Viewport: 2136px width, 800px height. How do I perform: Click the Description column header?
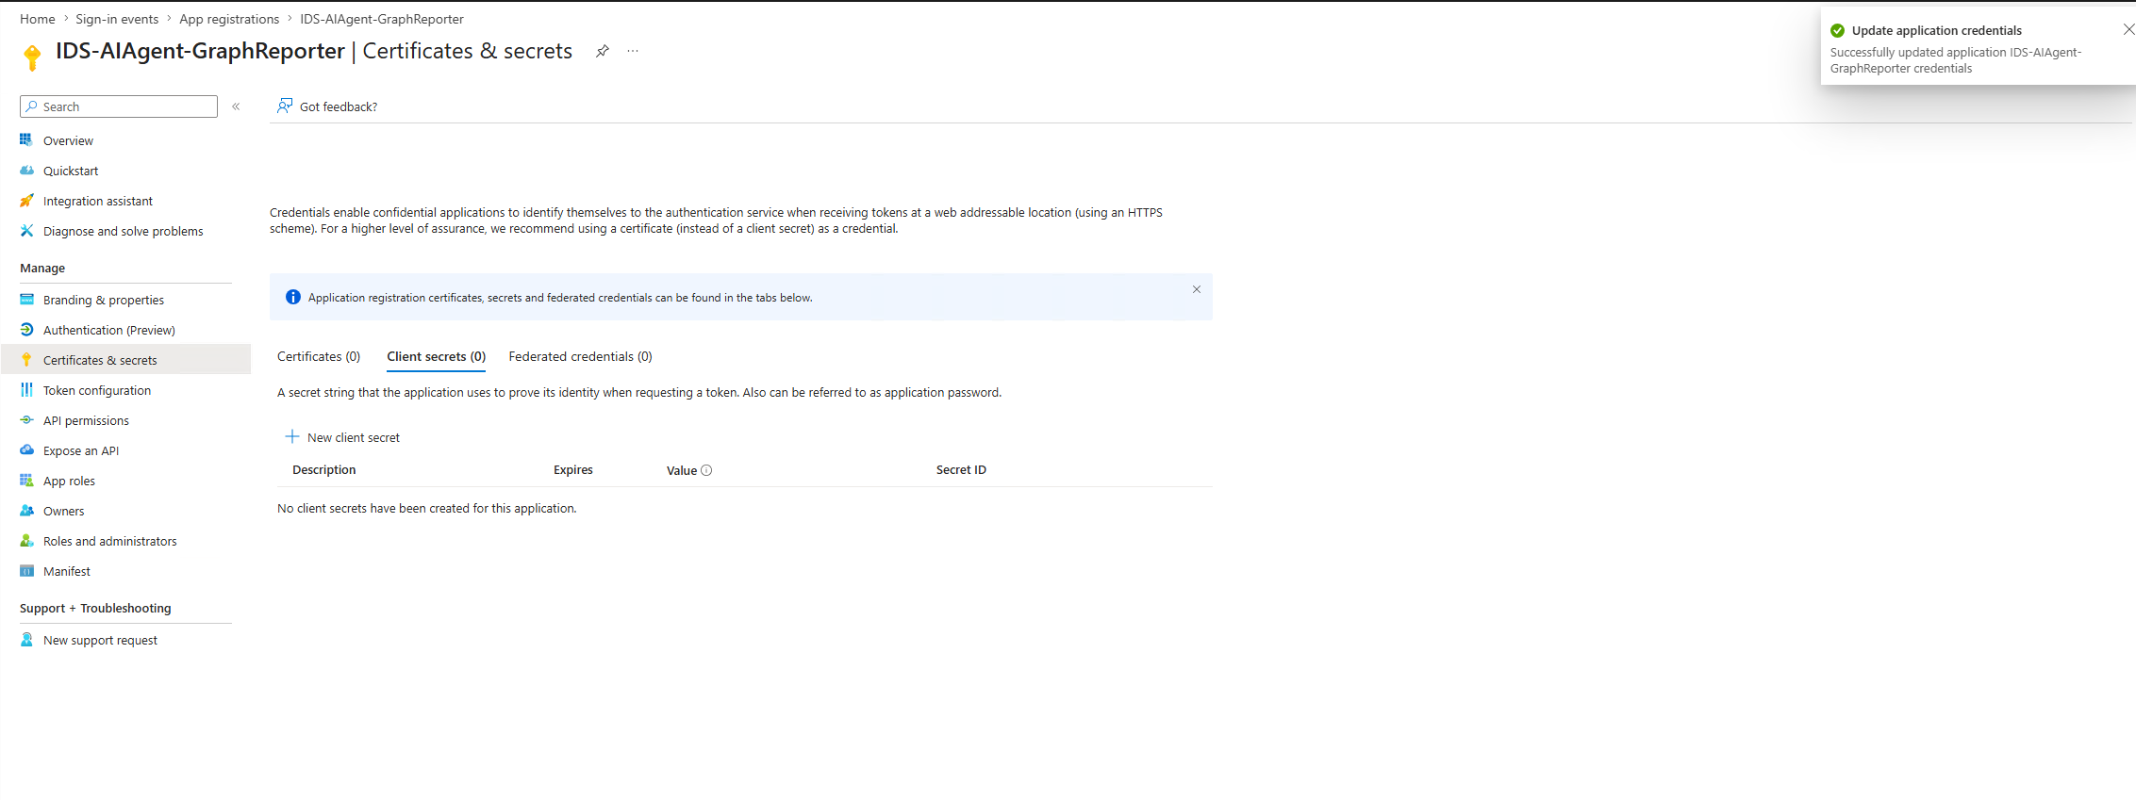(324, 469)
